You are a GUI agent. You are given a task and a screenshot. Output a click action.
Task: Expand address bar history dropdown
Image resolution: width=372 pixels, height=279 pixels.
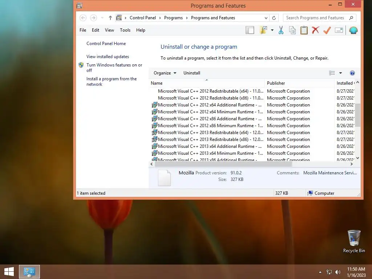[x=266, y=18]
